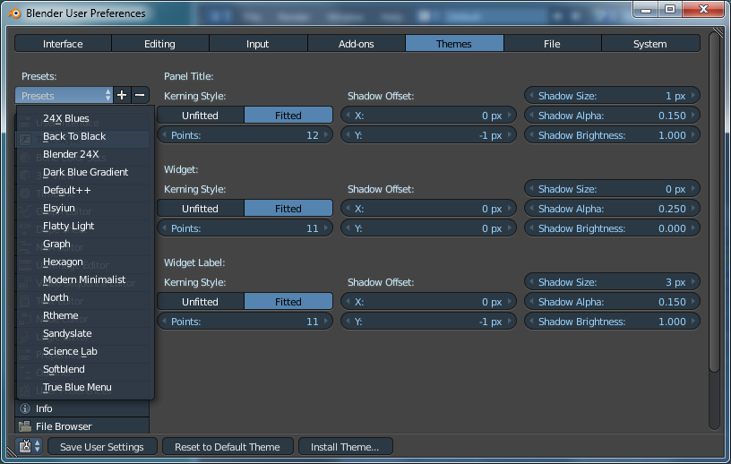The width and height of the screenshot is (731, 464).
Task: Open the Presets dropdown
Action: 64,96
